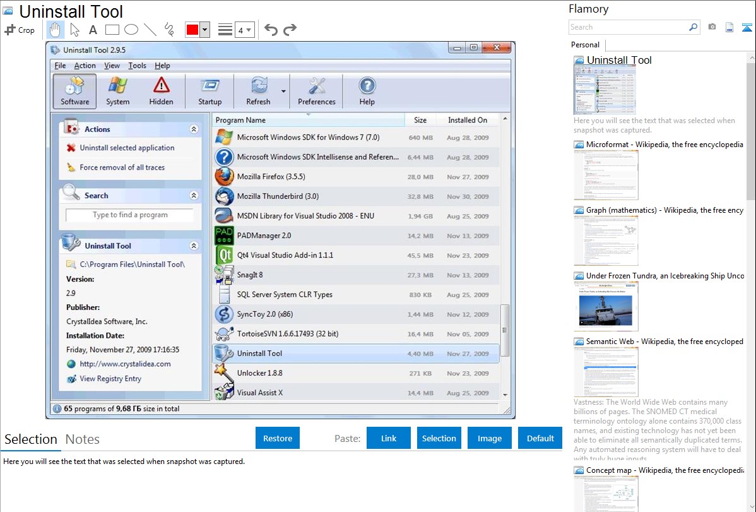The width and height of the screenshot is (756, 512).
Task: Sort by Size column header
Action: (420, 120)
